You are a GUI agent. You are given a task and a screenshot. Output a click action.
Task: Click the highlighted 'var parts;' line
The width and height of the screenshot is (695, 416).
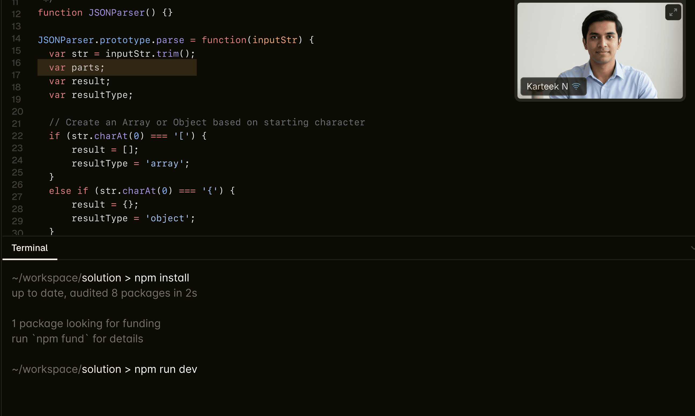pos(77,68)
